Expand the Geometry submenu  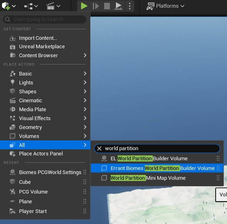pos(45,127)
